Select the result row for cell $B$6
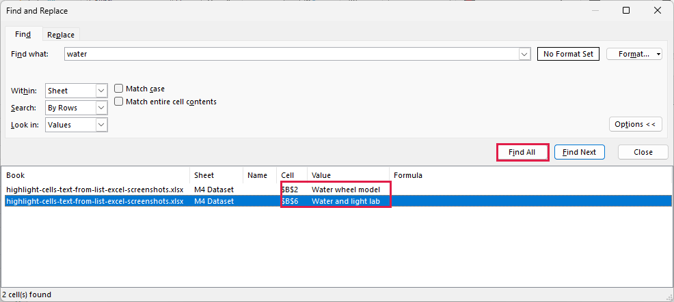674x302 pixels. [337, 200]
